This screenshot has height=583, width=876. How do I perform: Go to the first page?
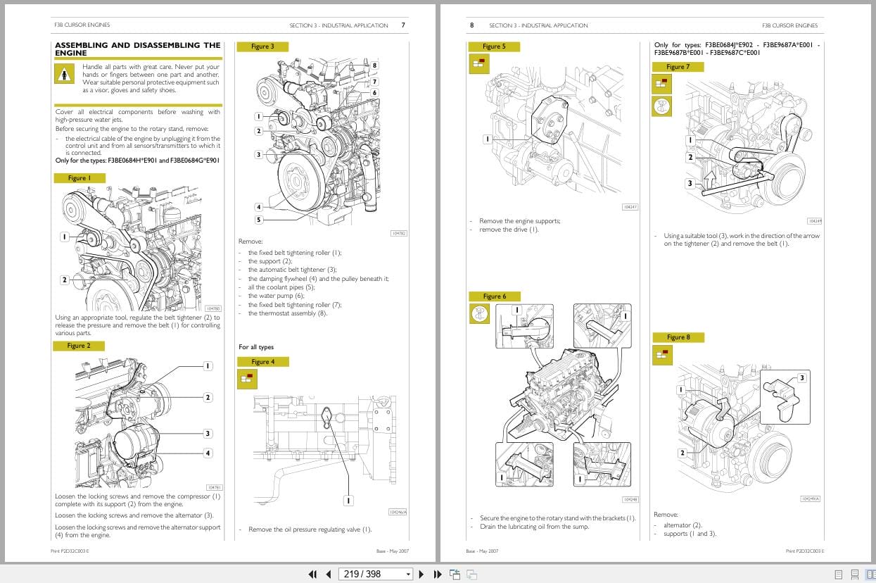[x=313, y=575]
